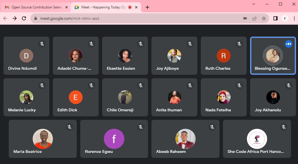This screenshot has height=164, width=298.
Task: Open the Chrome profile avatar
Action: pyautogui.click(x=285, y=18)
